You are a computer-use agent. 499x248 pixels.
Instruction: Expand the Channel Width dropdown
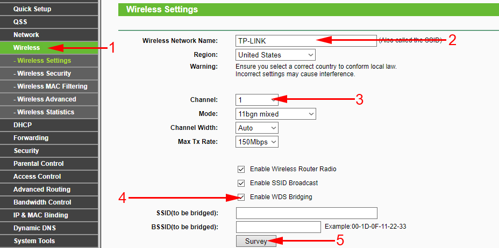click(257, 128)
